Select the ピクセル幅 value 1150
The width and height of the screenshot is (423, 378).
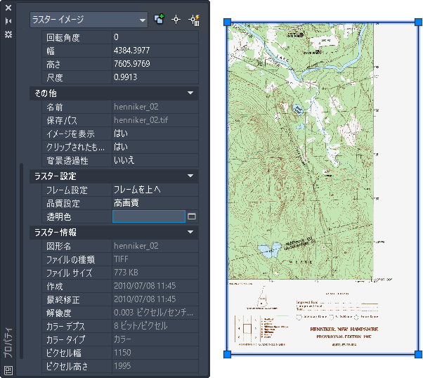click(155, 353)
